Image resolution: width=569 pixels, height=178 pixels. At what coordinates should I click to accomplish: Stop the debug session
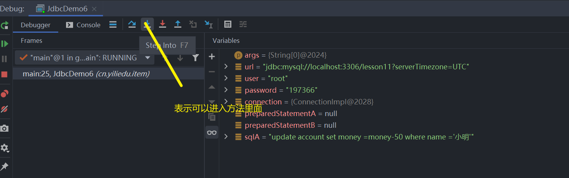(x=5, y=74)
